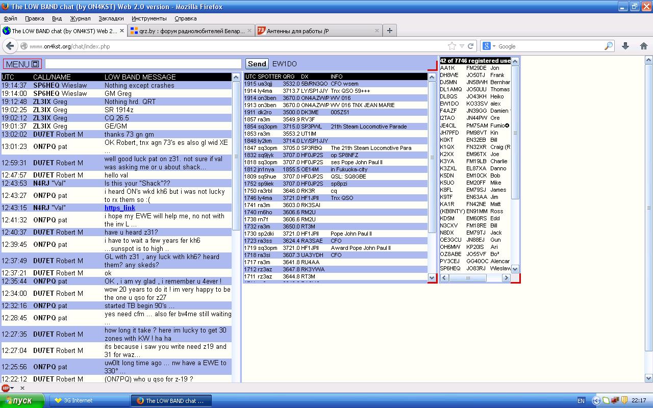Viewport: 653px width, 408px height.
Task: Click the LOW BAND chat taskbar button
Action: click(171, 401)
